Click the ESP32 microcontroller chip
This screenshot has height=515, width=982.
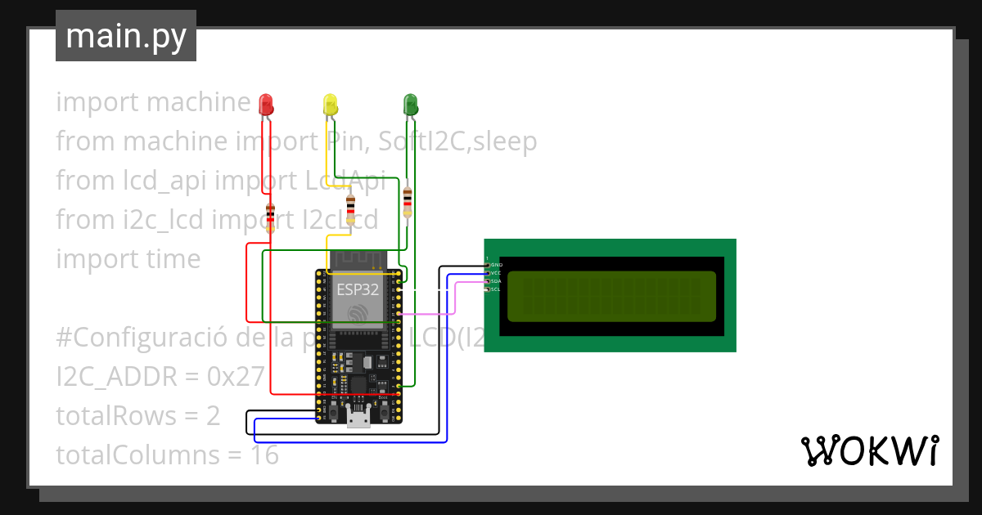[x=358, y=288]
